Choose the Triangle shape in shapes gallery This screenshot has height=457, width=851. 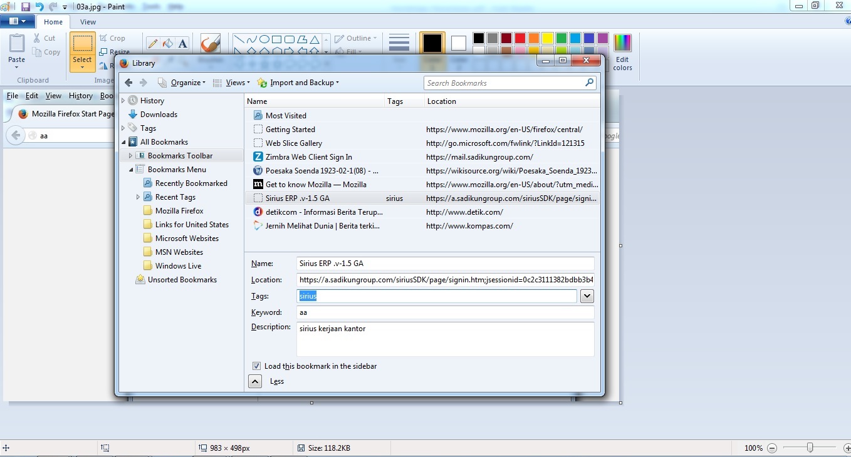click(x=315, y=39)
